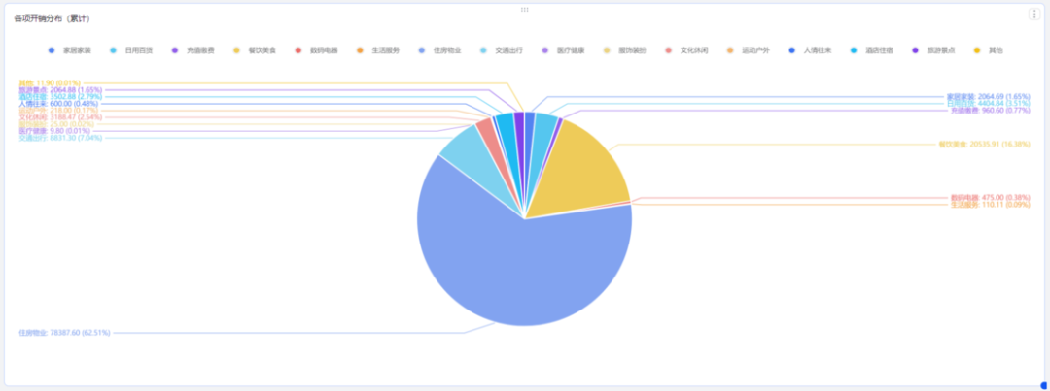Toggle 旅游景点 series in the legend
Viewport: 1050px width, 391px height.
(x=932, y=50)
